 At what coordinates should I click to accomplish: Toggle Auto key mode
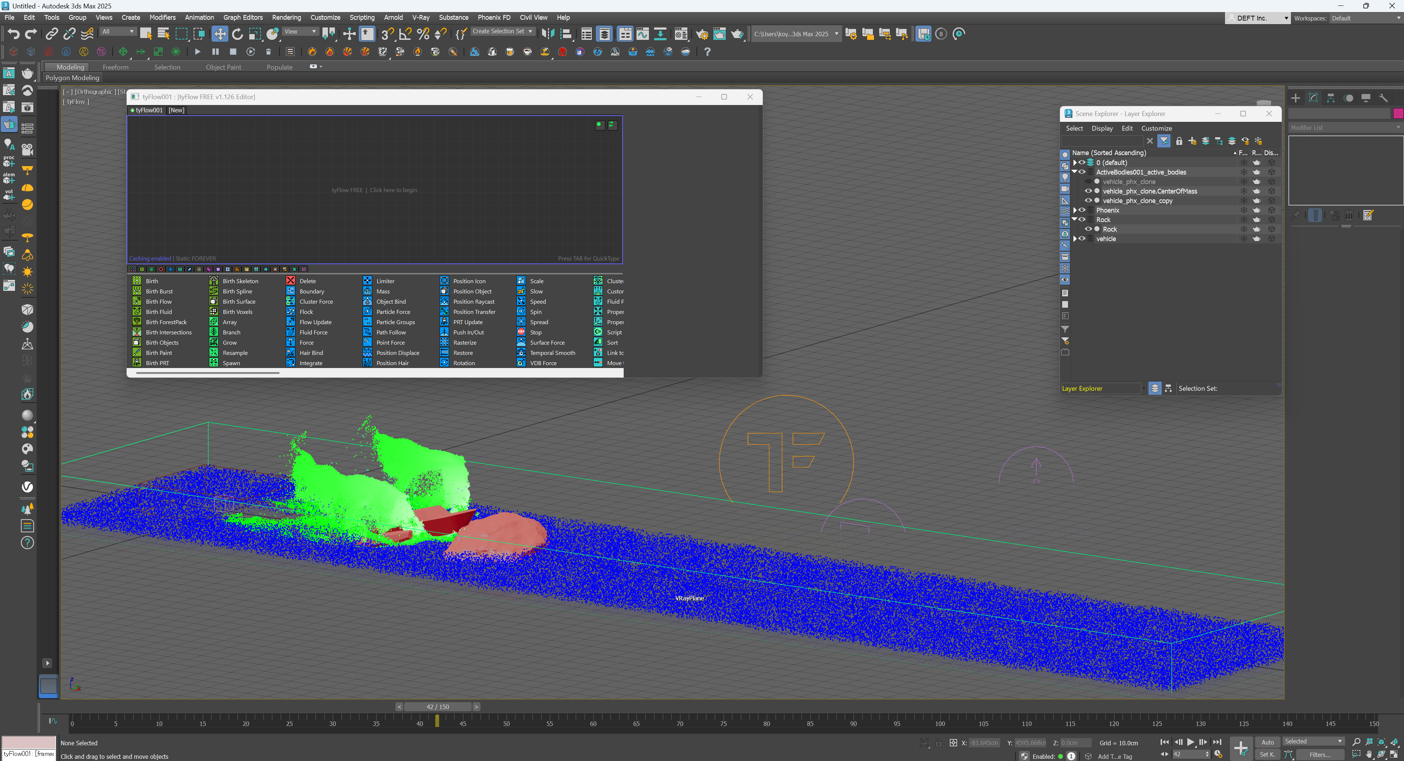coord(1268,742)
